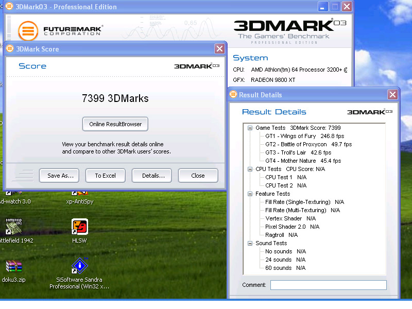The height and width of the screenshot is (309, 412).
Task: Collapse the Sound Tests tree node
Action: pos(250,243)
